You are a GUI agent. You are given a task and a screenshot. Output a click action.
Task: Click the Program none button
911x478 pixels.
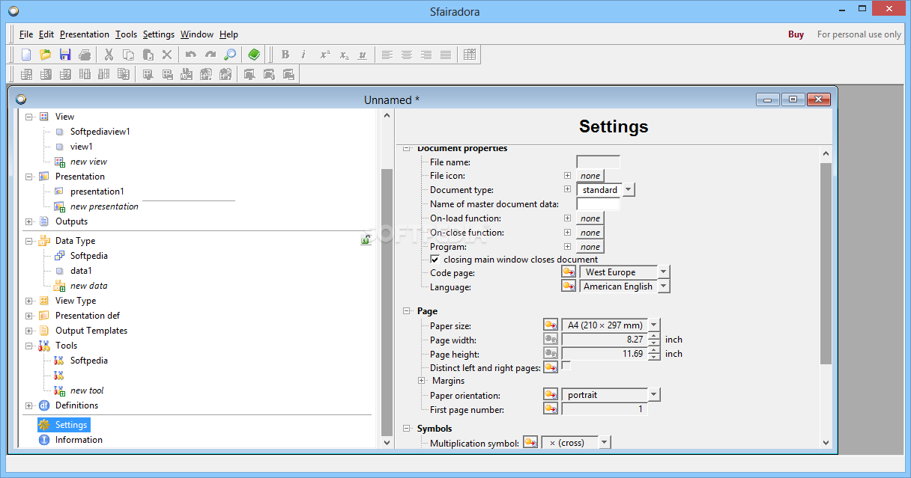point(590,247)
